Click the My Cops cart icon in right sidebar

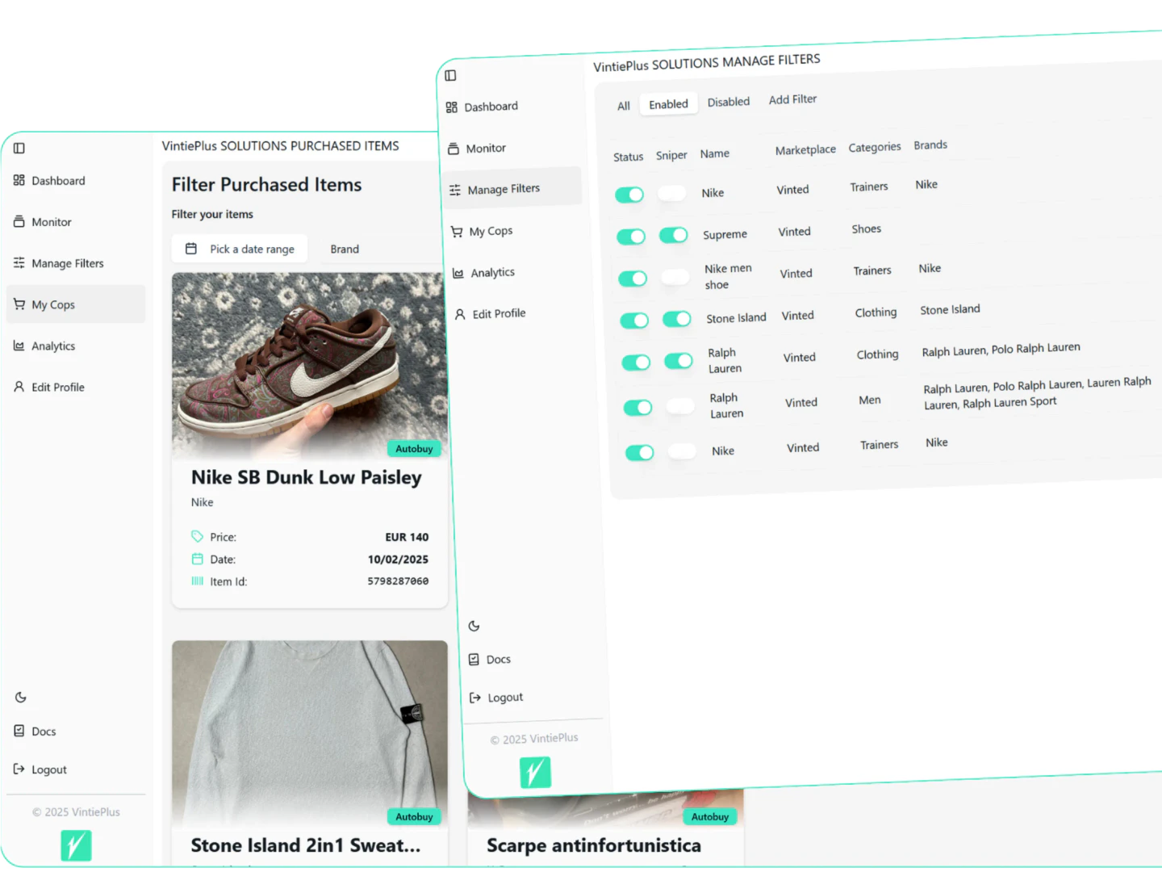[457, 232]
